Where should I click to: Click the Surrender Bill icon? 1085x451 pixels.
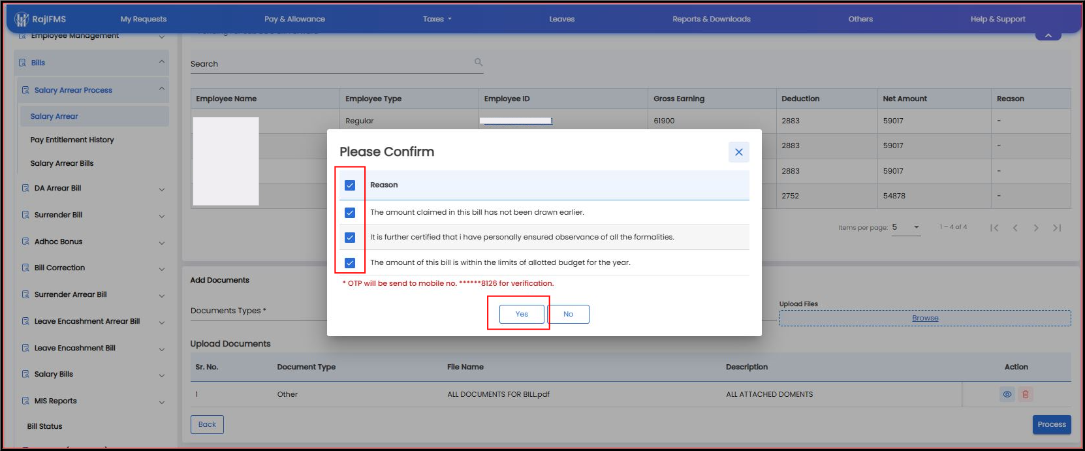tap(25, 215)
